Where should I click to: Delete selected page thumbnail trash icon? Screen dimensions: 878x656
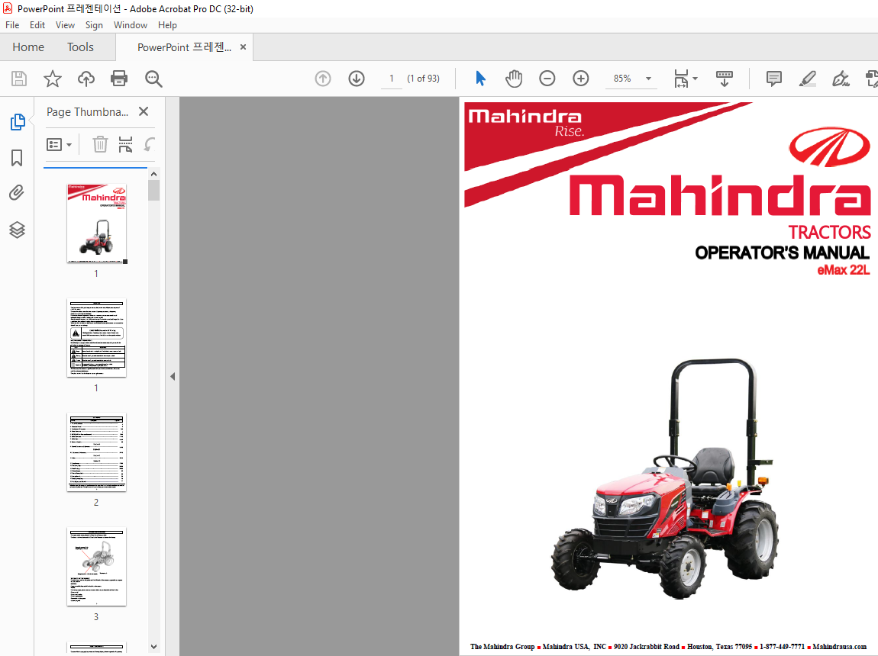click(100, 144)
